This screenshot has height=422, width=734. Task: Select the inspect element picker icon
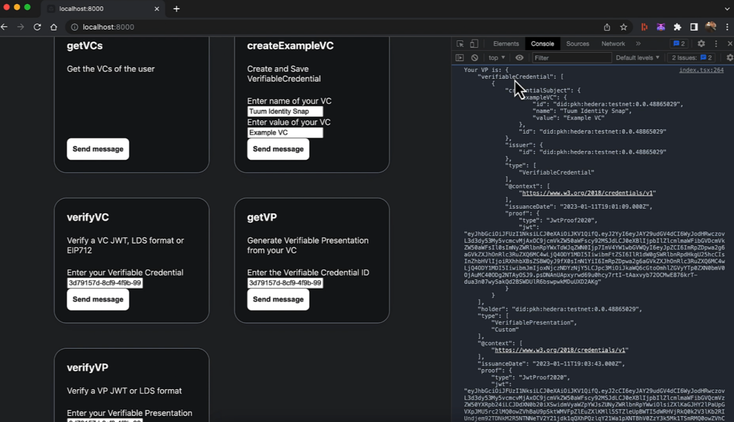point(460,43)
